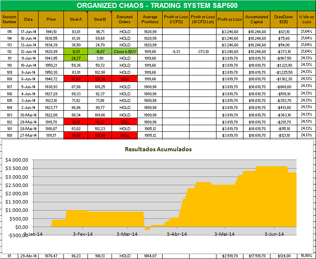The image size is (316, 259).
Task: Click the spreadsheet title 'ORGANIZED CHAOS - TRADING SYSTEM S&P500'
Action: click(x=157, y=5)
